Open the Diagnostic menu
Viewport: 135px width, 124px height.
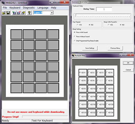pos(29,8)
